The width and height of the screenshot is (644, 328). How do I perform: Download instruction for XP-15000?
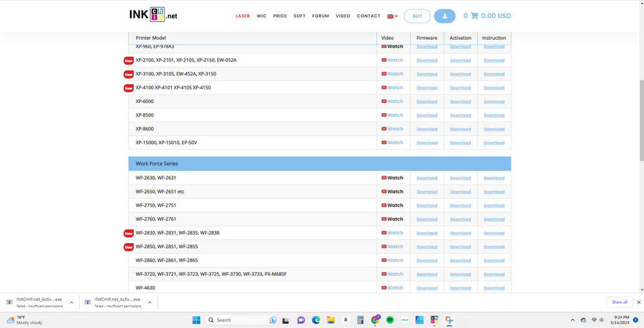pyautogui.click(x=494, y=143)
